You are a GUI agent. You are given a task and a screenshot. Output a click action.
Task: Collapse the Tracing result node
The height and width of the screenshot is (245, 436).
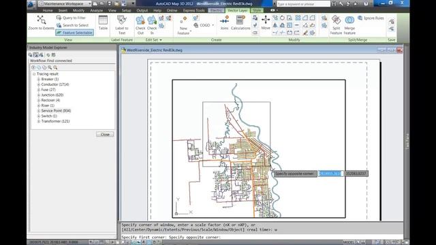pos(34,74)
